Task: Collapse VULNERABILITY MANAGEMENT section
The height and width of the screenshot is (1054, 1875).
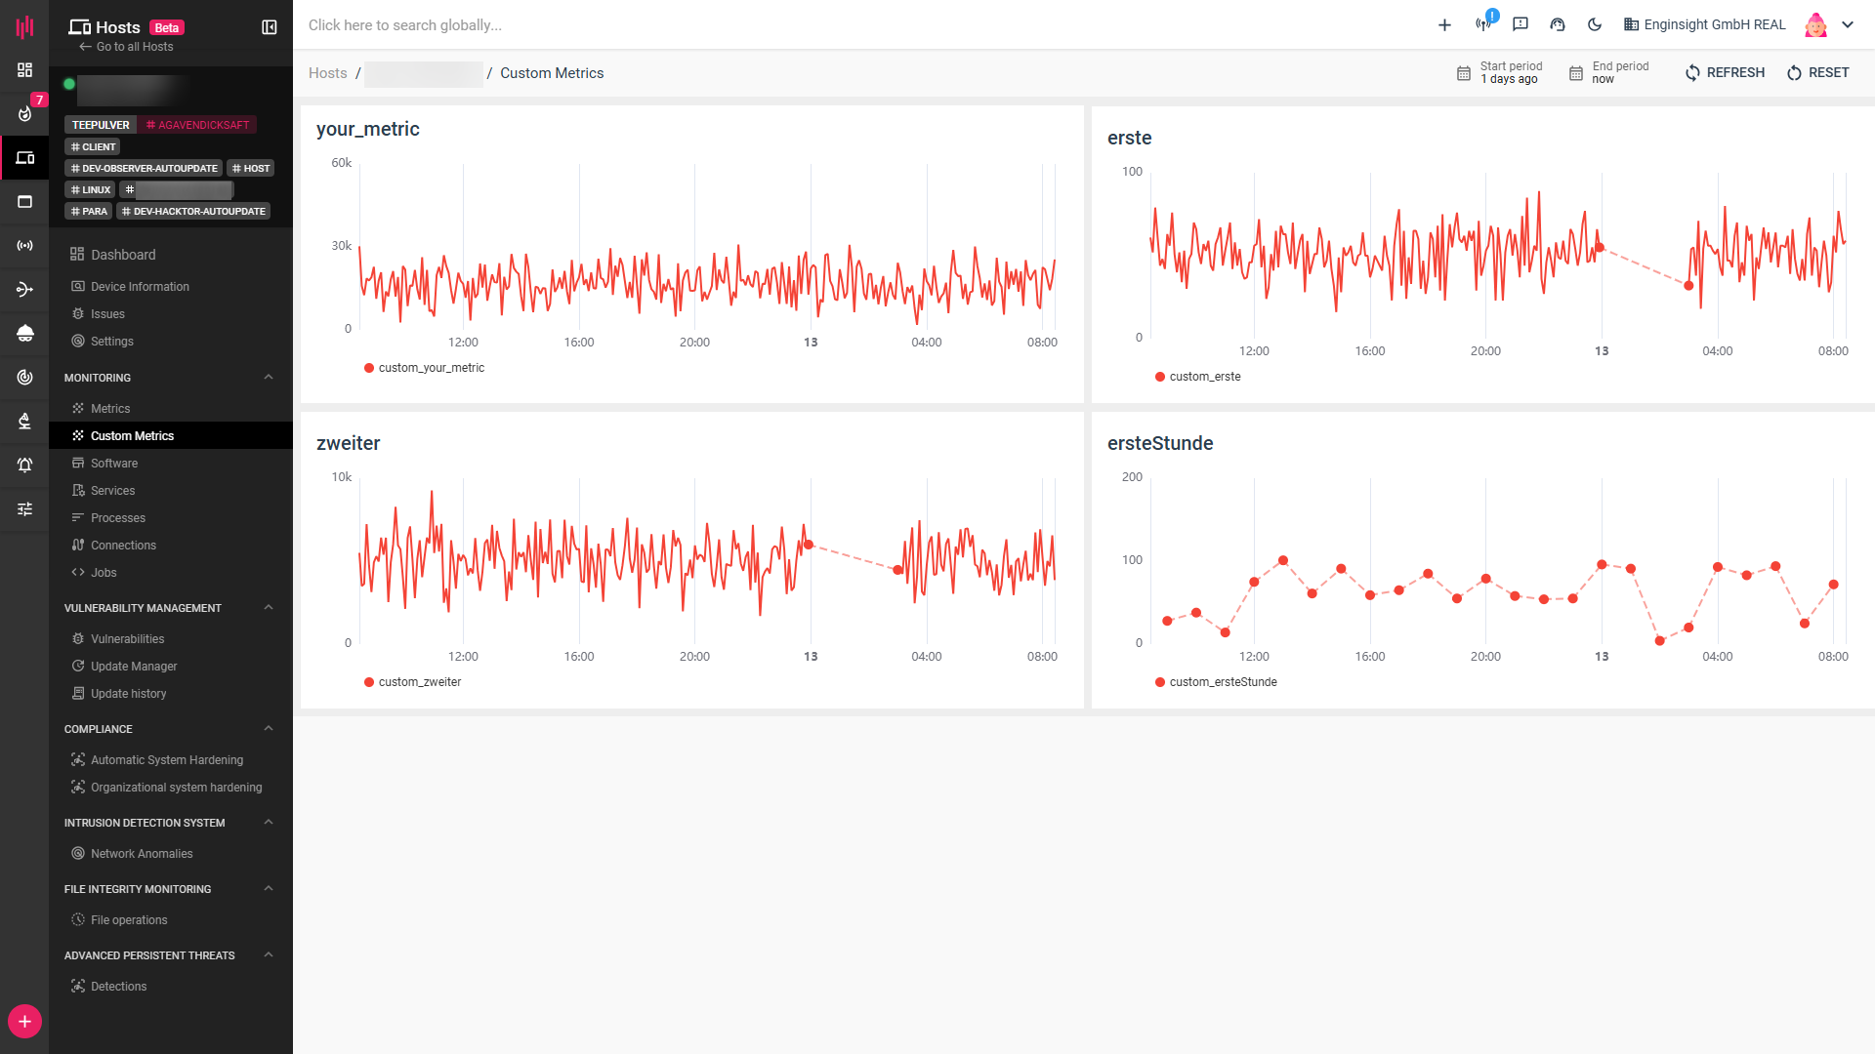Action: point(269,608)
